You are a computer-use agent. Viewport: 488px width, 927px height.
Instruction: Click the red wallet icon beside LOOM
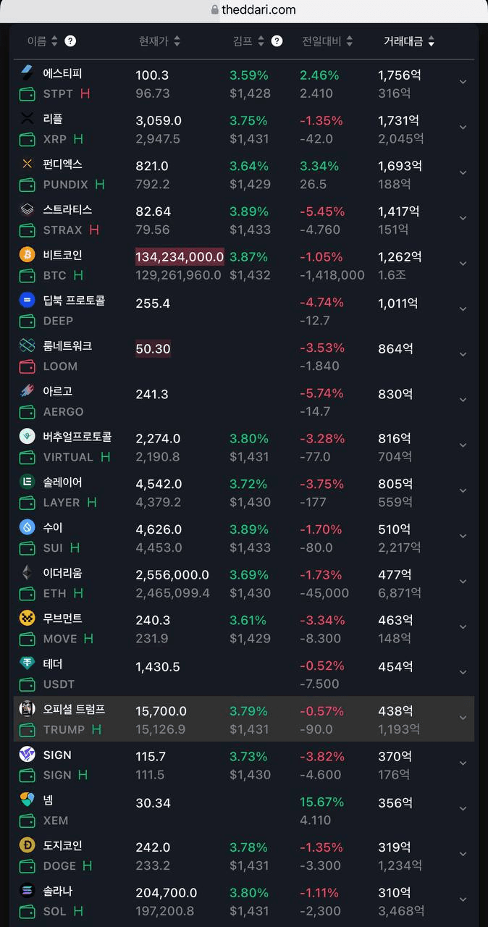coord(27,366)
